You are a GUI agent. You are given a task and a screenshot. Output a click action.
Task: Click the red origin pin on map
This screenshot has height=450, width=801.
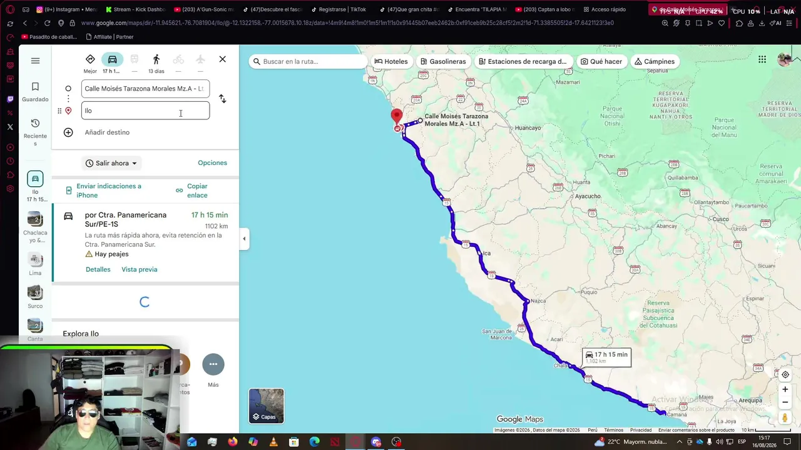point(396,116)
